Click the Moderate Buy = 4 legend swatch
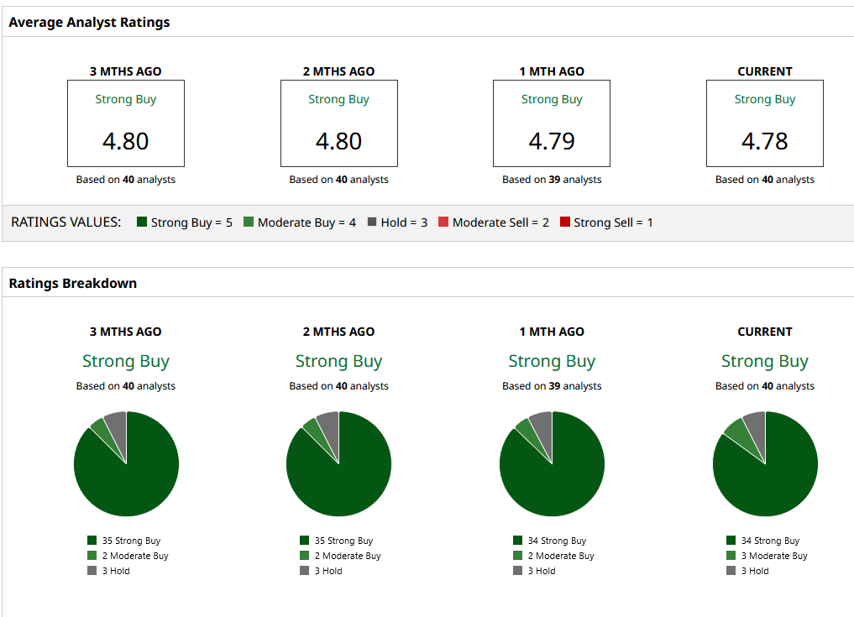854x617 pixels. 249,222
